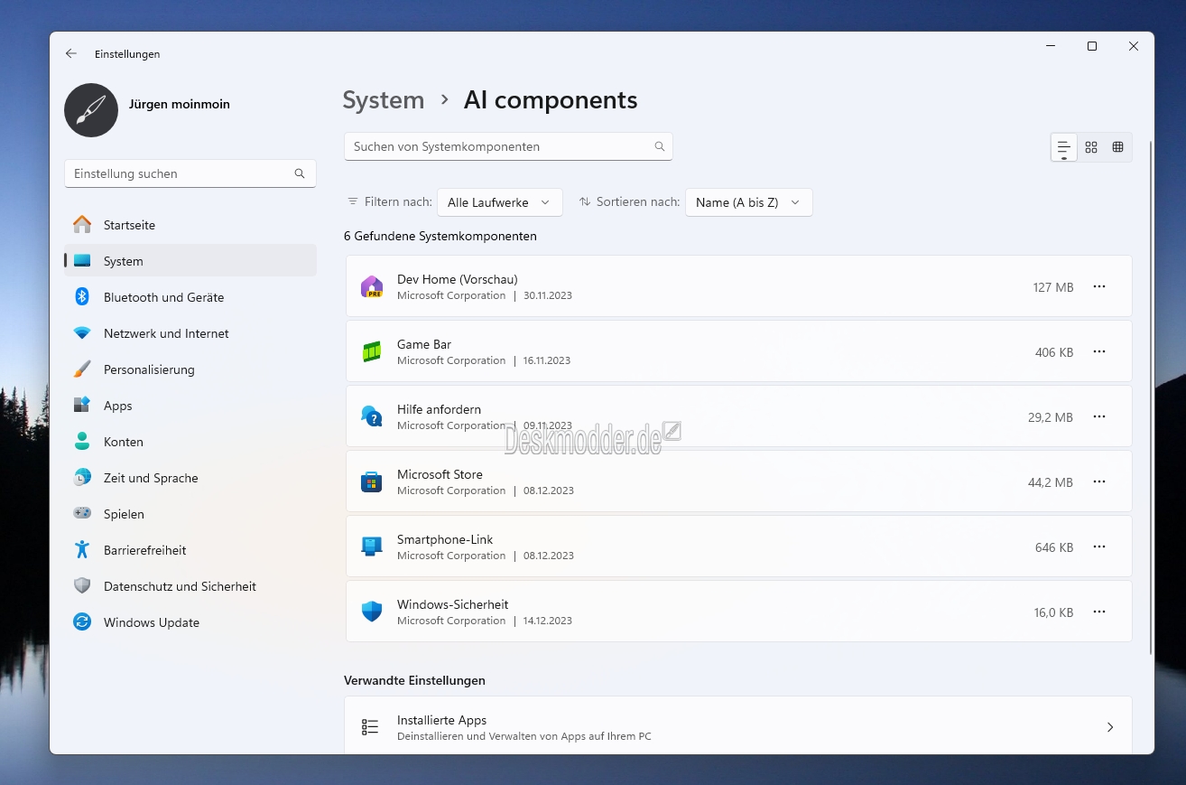Open more options for Smartphone-Link
Image resolution: width=1186 pixels, height=785 pixels.
pos(1099,547)
